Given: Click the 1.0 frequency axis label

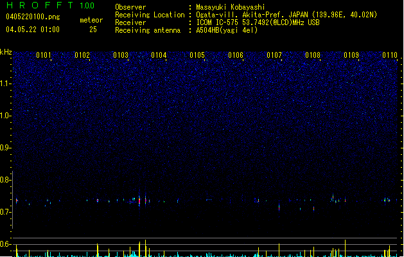Looking at the screenshot, I should pos(5,115).
